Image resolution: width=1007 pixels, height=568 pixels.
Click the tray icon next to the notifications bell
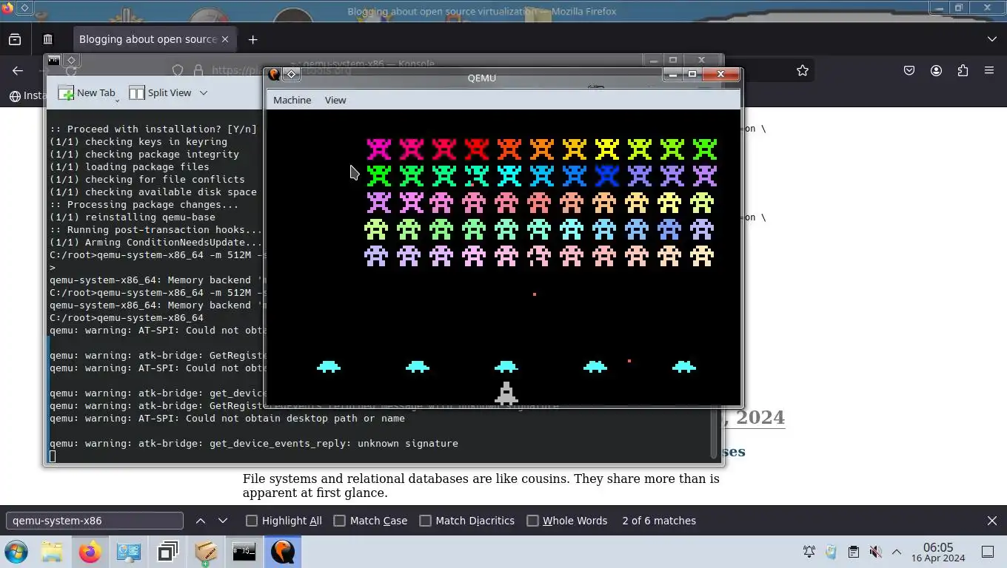click(x=831, y=552)
